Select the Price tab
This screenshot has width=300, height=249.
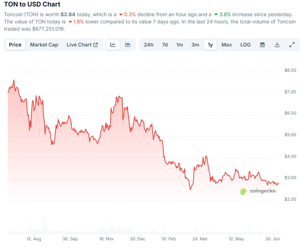(x=15, y=44)
